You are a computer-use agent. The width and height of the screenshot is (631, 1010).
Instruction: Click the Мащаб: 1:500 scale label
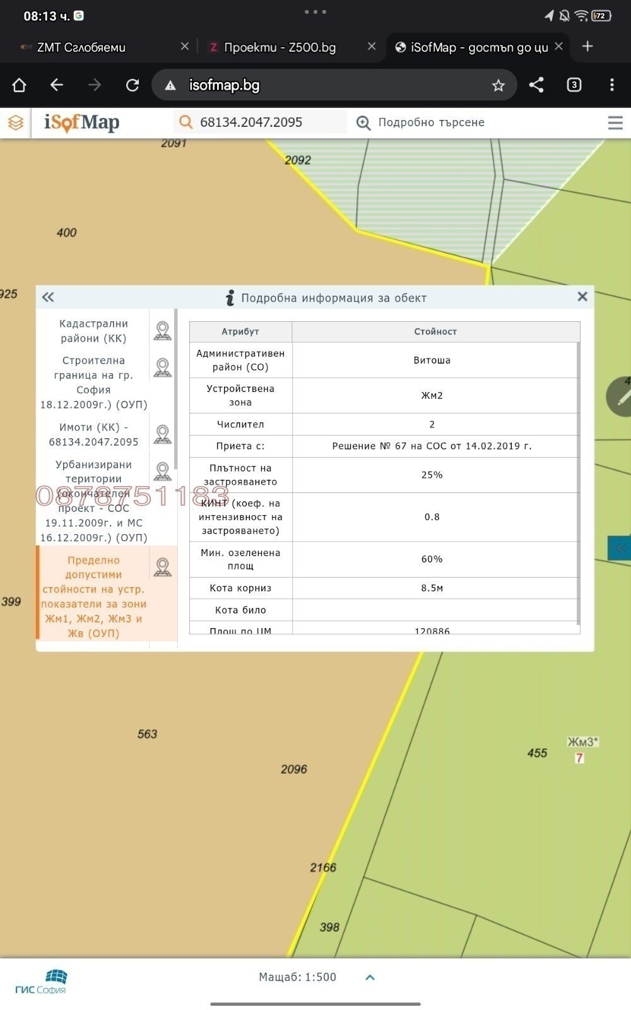[x=297, y=977]
